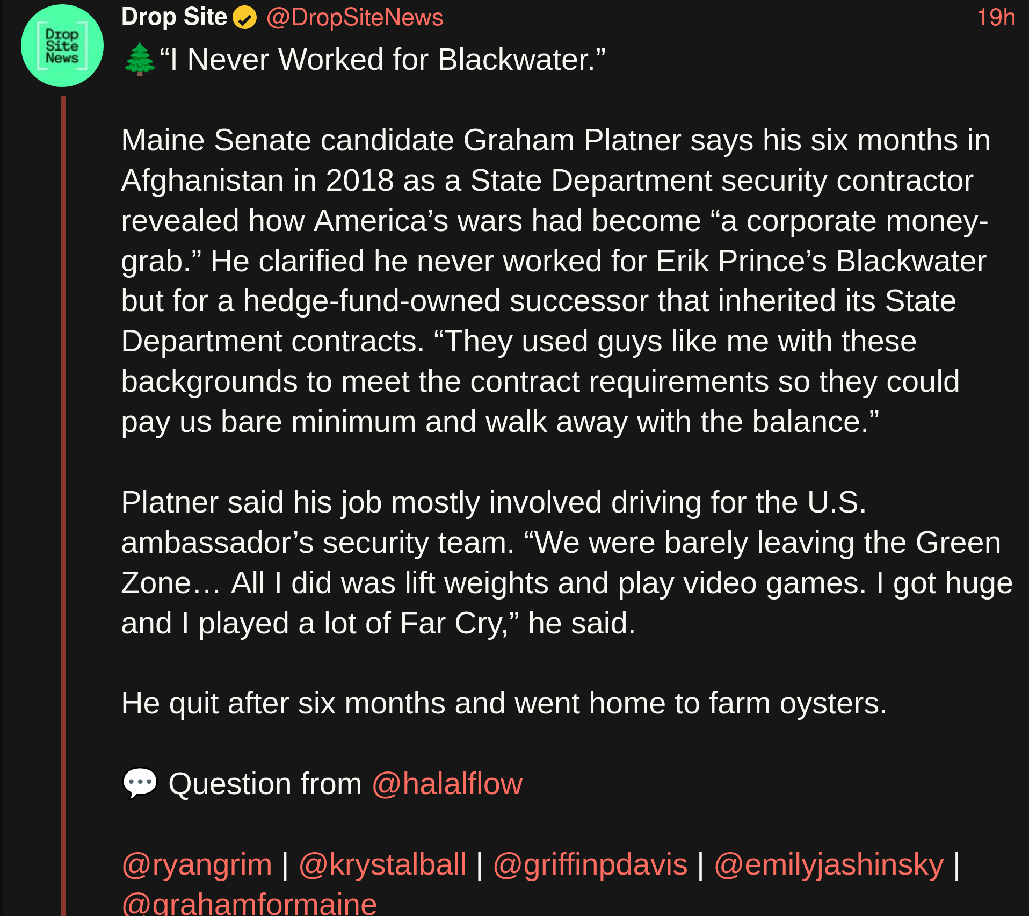Screen dimensions: 1029x916
Task: Visit the @DropSiteNews handle link
Action: click(354, 18)
